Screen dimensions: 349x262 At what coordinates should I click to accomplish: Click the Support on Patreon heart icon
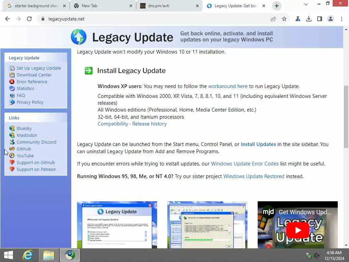12,169
